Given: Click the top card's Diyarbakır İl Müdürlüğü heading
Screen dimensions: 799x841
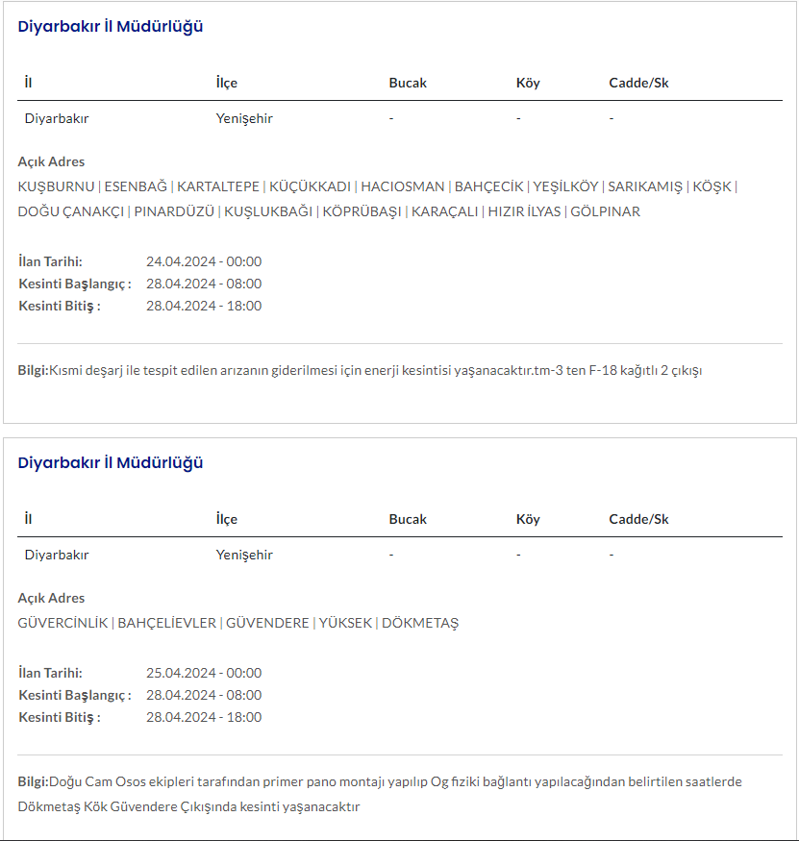Looking at the screenshot, I should tap(111, 27).
